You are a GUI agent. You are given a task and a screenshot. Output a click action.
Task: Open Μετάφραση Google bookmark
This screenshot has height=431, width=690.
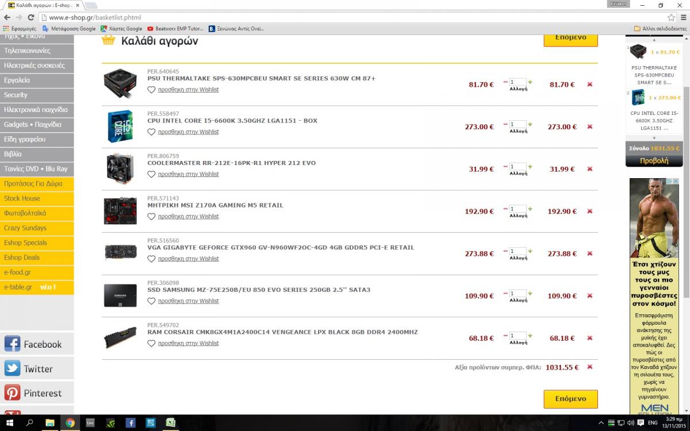69,28
